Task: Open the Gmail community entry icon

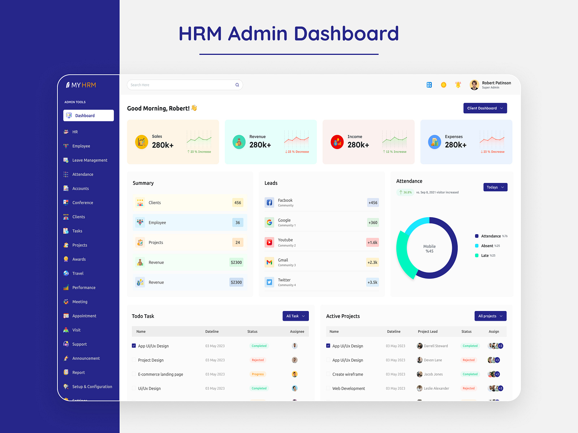Action: pyautogui.click(x=269, y=262)
